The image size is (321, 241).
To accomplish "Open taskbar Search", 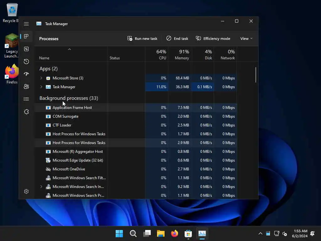I will (x=133, y=233).
